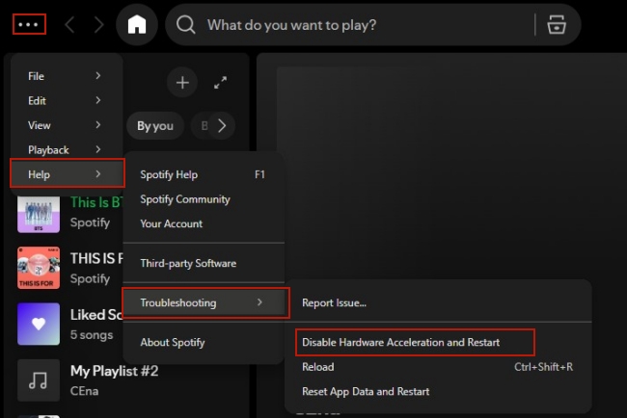Viewport: 627px width, 418px height.
Task: Open the Liked Songs heart cover
Action: point(39,324)
